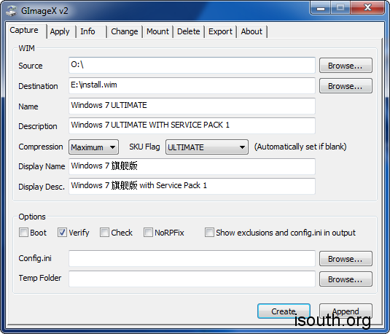Screen dimensions: 390x334
Task: Focus the Description input field
Action: pyautogui.click(x=192, y=125)
